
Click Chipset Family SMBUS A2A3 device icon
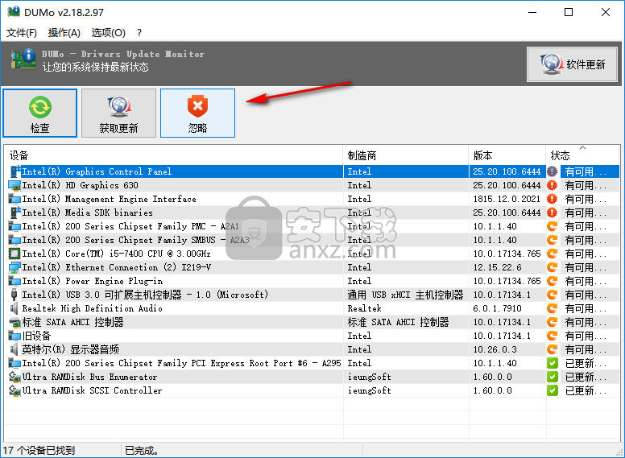14,240
